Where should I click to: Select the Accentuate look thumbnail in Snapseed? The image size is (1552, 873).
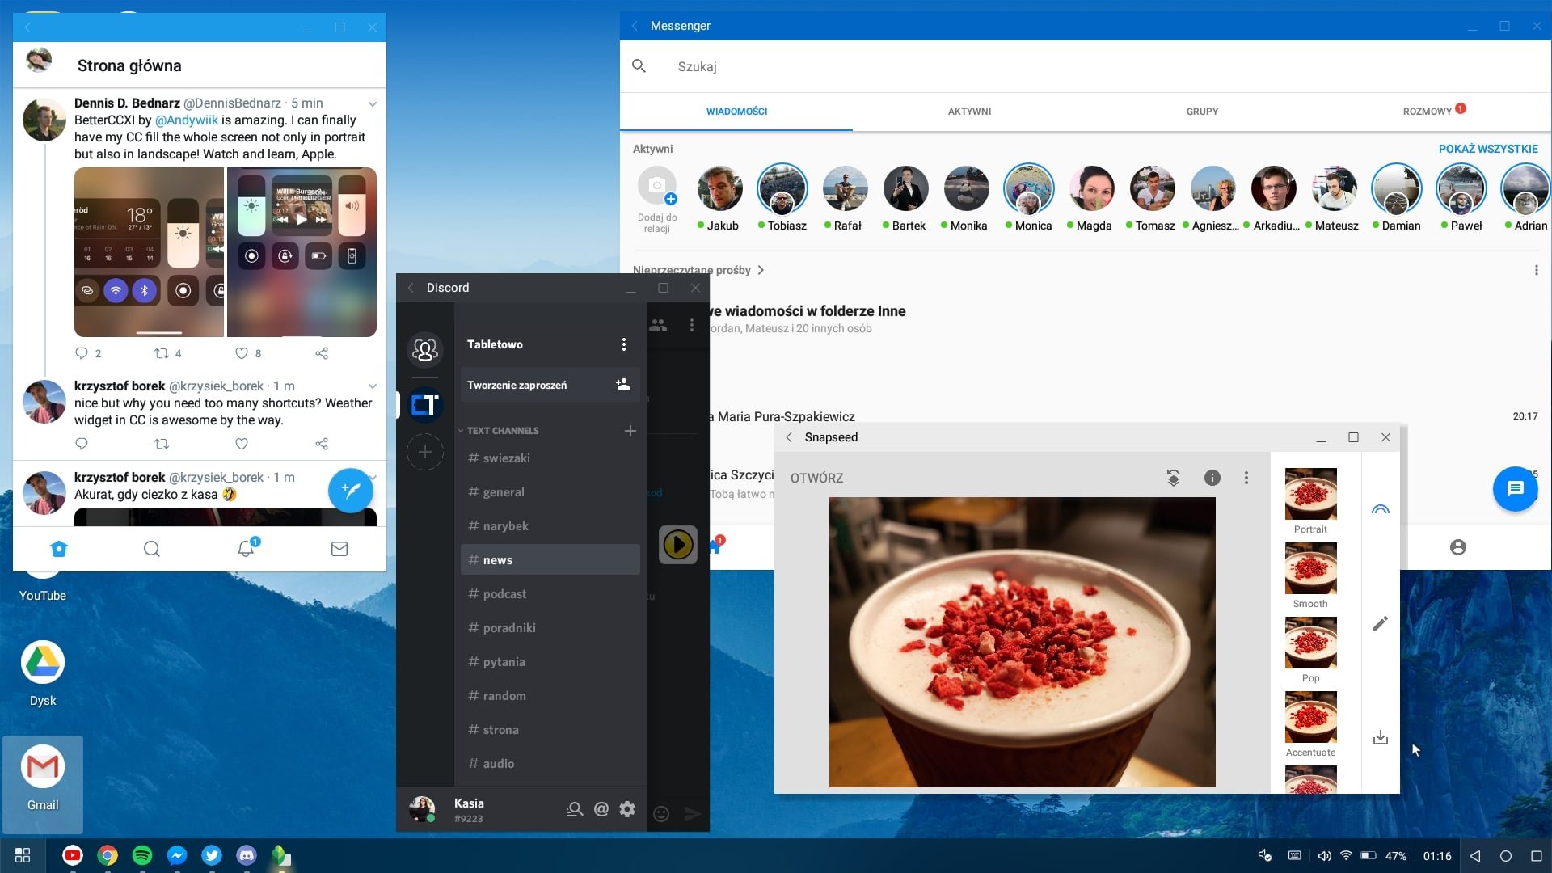[1310, 717]
